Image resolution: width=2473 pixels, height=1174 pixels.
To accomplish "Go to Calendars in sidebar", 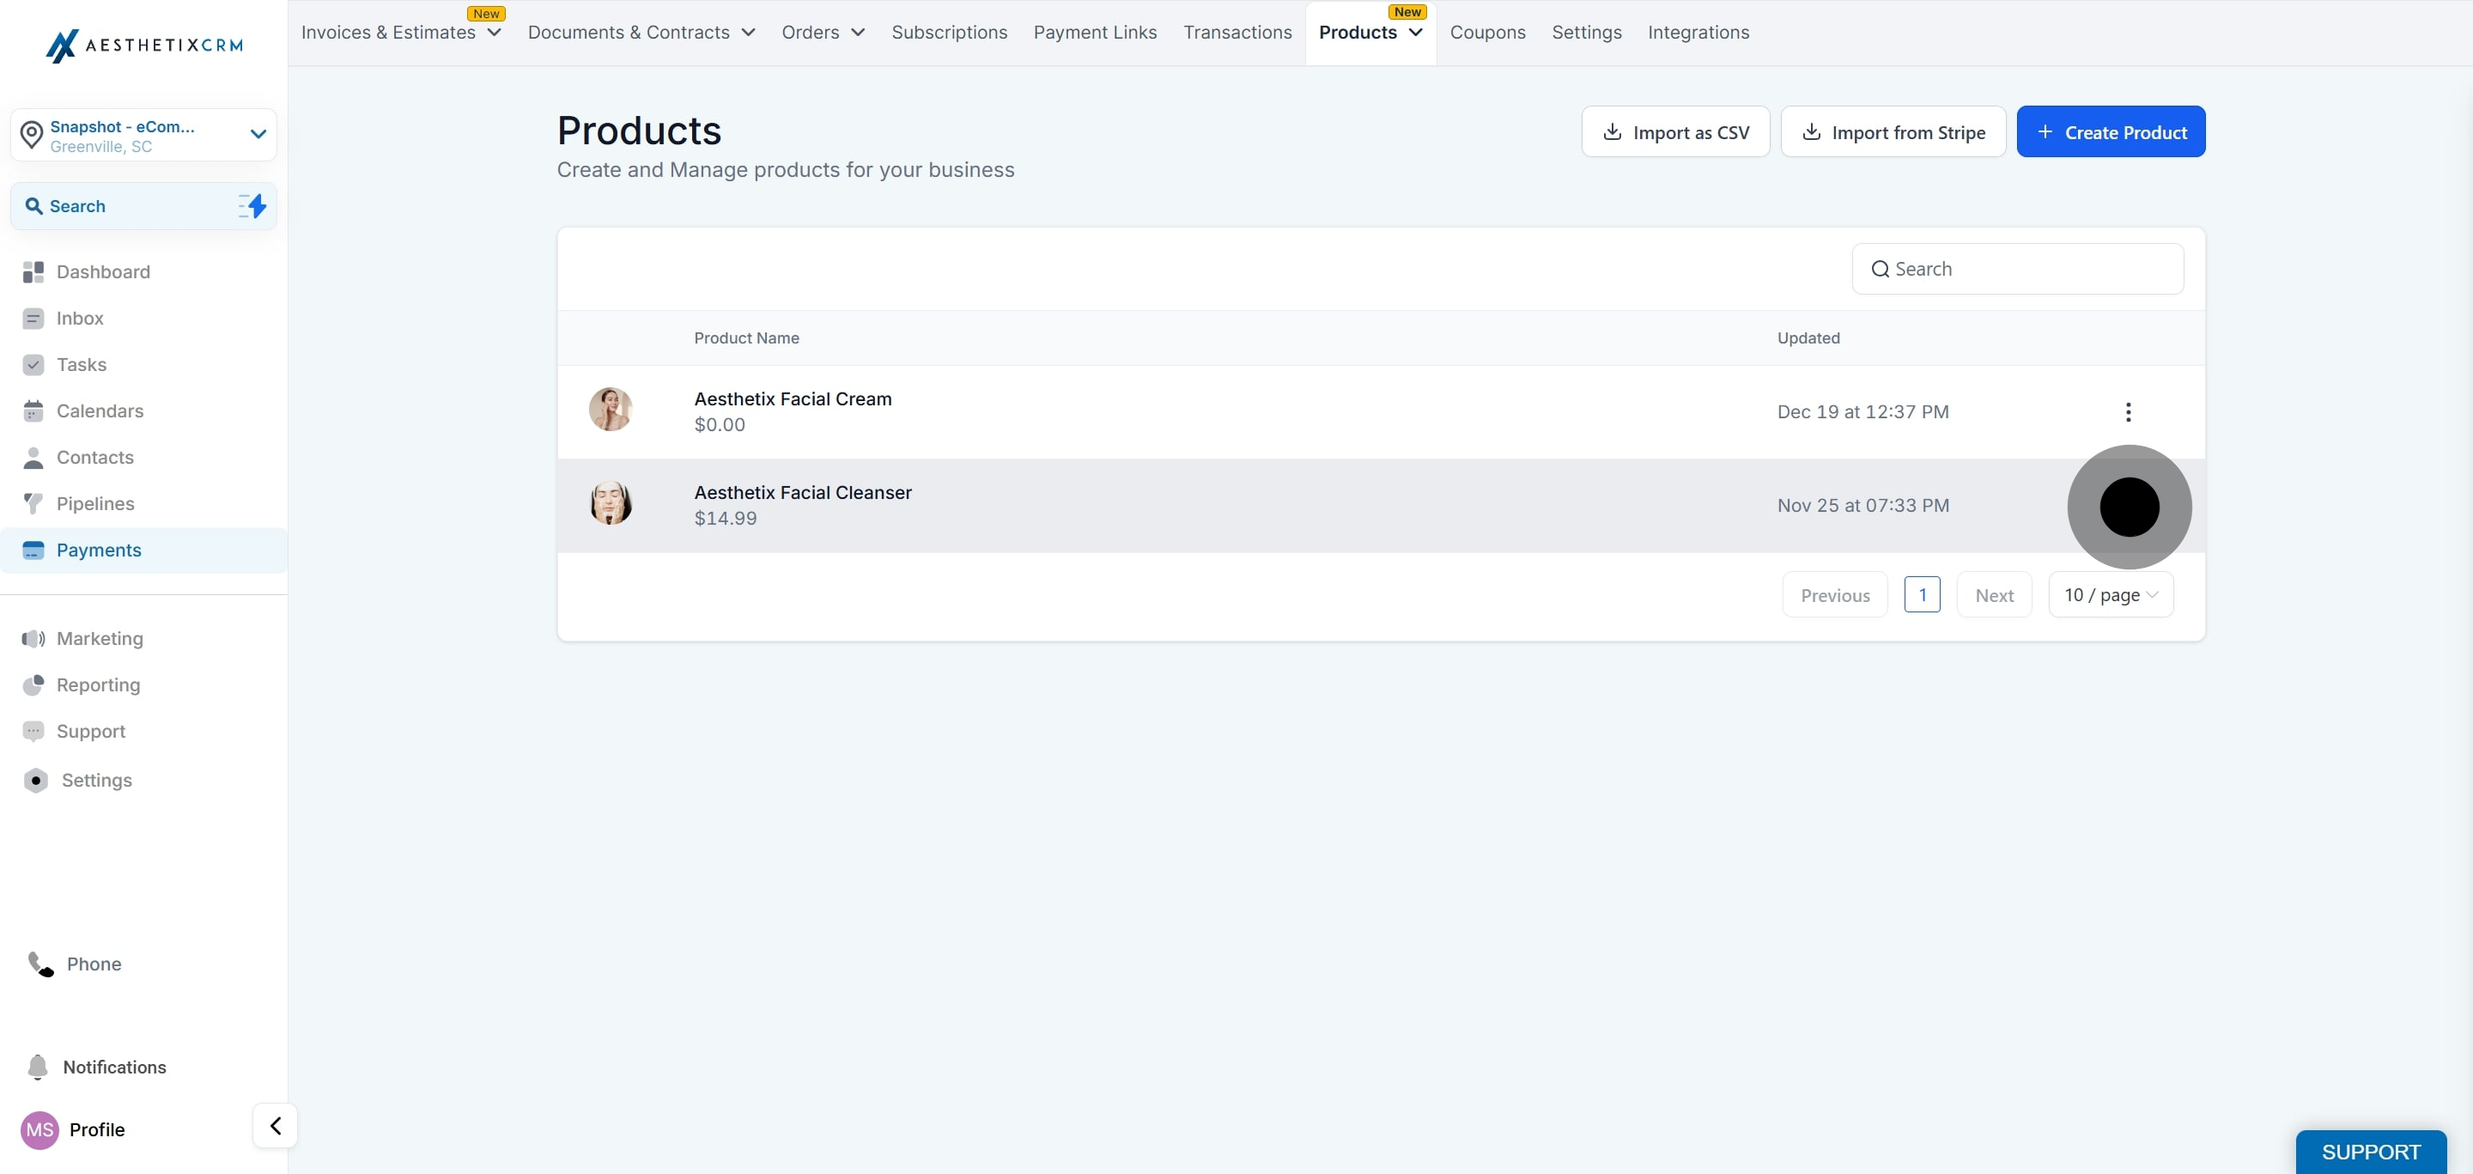I will [100, 411].
